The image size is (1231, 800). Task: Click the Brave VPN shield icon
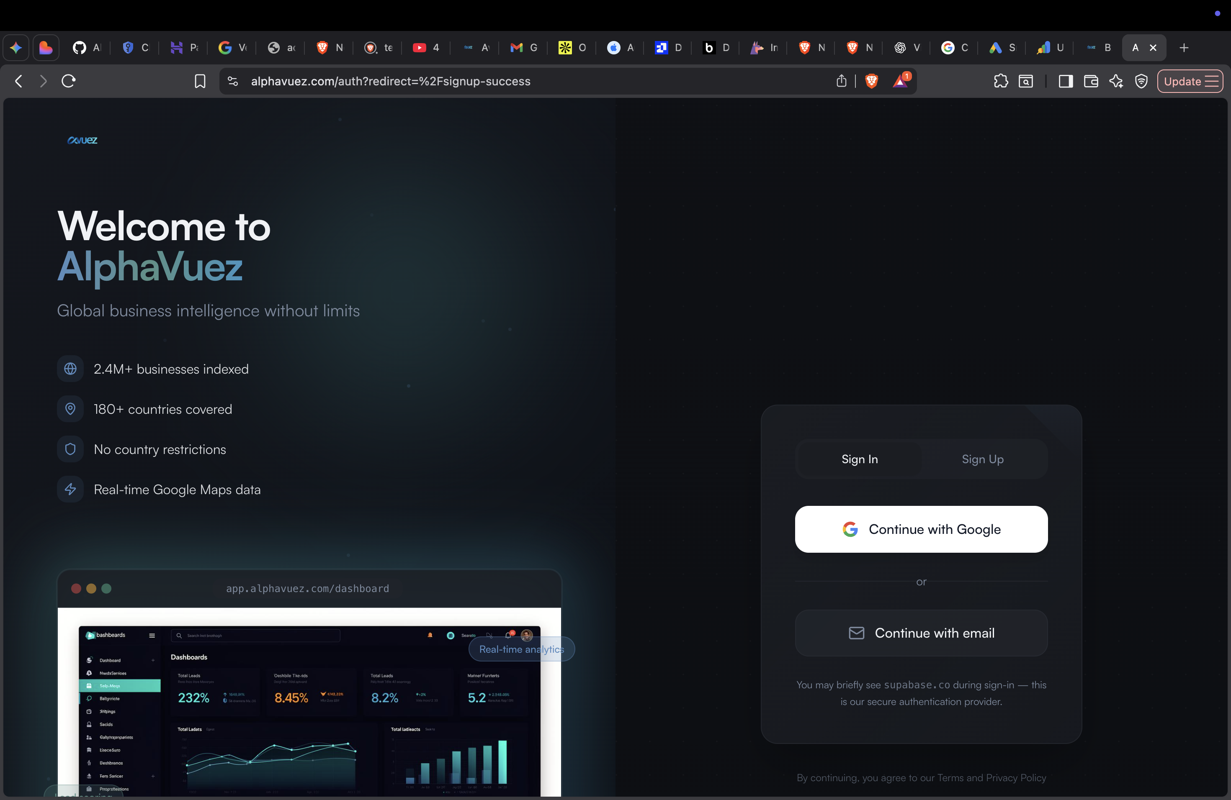(x=1141, y=81)
